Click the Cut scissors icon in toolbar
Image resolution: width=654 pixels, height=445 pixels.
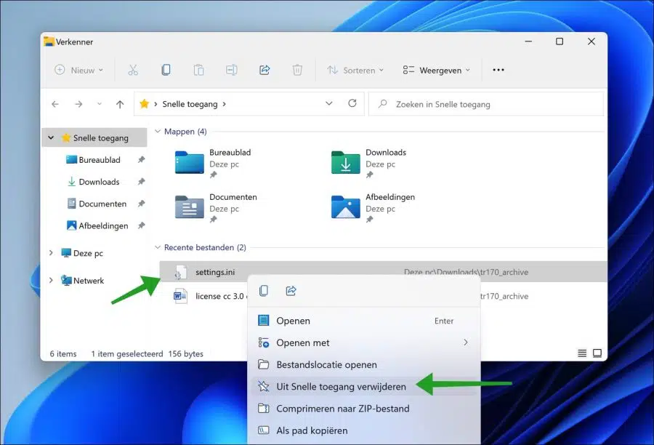(133, 70)
